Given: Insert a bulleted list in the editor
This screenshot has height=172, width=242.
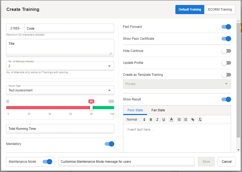Looking at the screenshot, I should pyautogui.click(x=186, y=120).
